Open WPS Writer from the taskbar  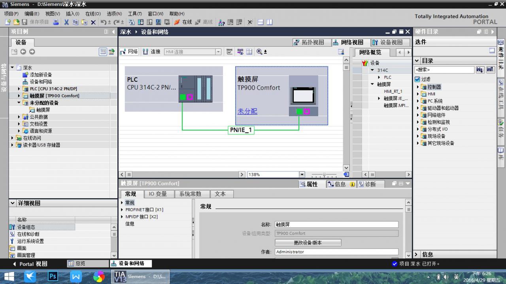(x=76, y=276)
